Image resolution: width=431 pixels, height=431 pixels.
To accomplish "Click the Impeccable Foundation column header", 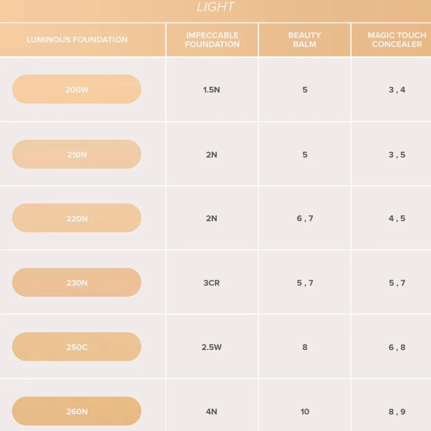I will pos(212,40).
